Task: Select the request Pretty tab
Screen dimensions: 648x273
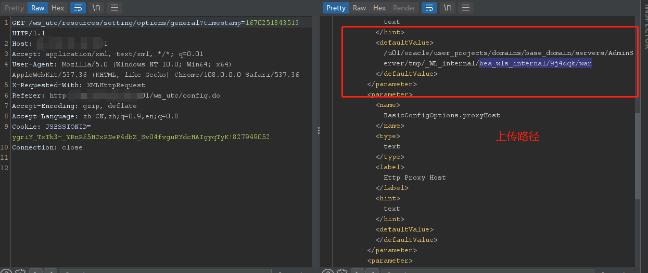Action: [x=15, y=8]
